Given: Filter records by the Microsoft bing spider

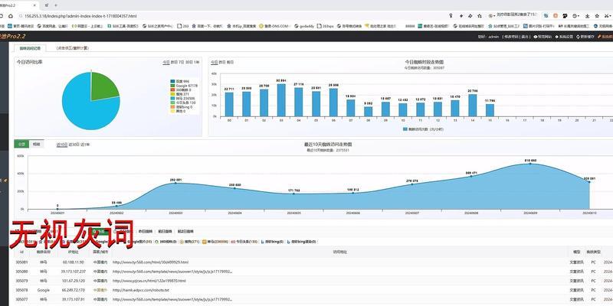Looking at the screenshot, I should tap(272, 242).
